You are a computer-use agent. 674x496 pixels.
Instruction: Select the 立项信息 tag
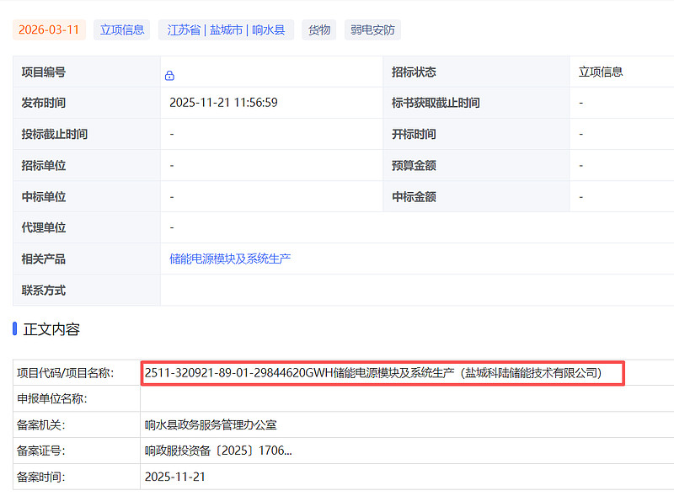122,29
